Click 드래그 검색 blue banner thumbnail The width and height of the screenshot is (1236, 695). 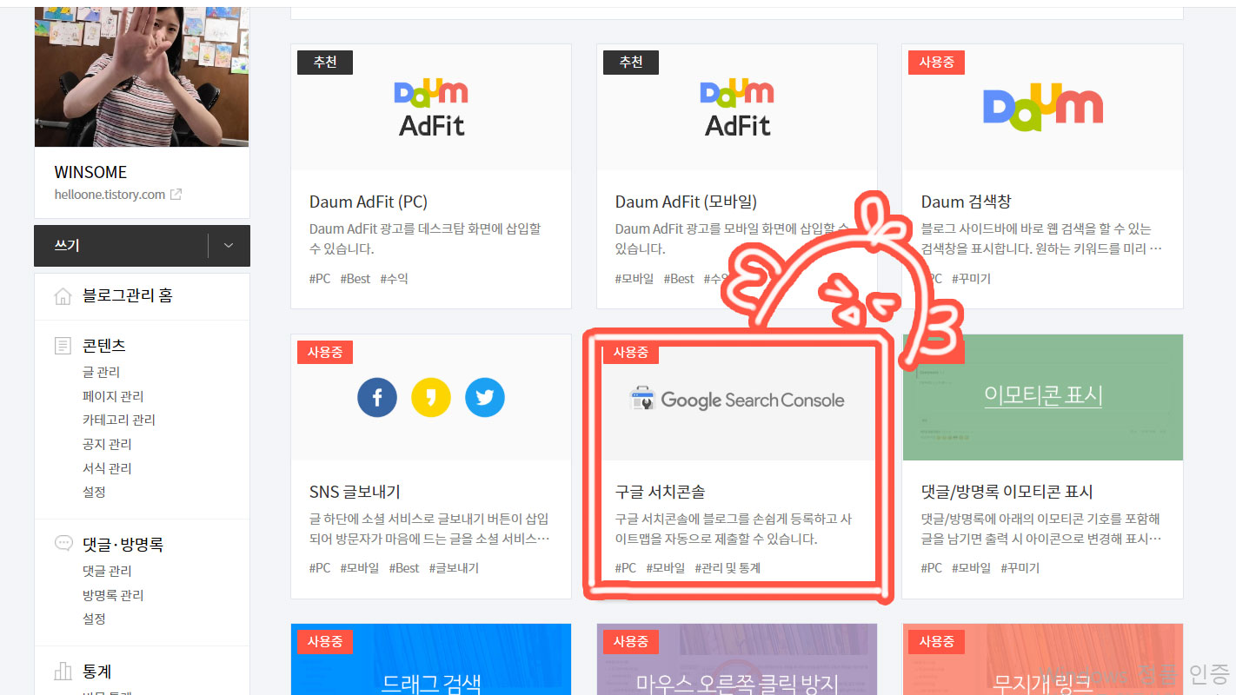(431, 659)
